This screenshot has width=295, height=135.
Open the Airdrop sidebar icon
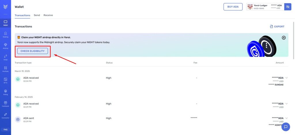pos(5,46)
